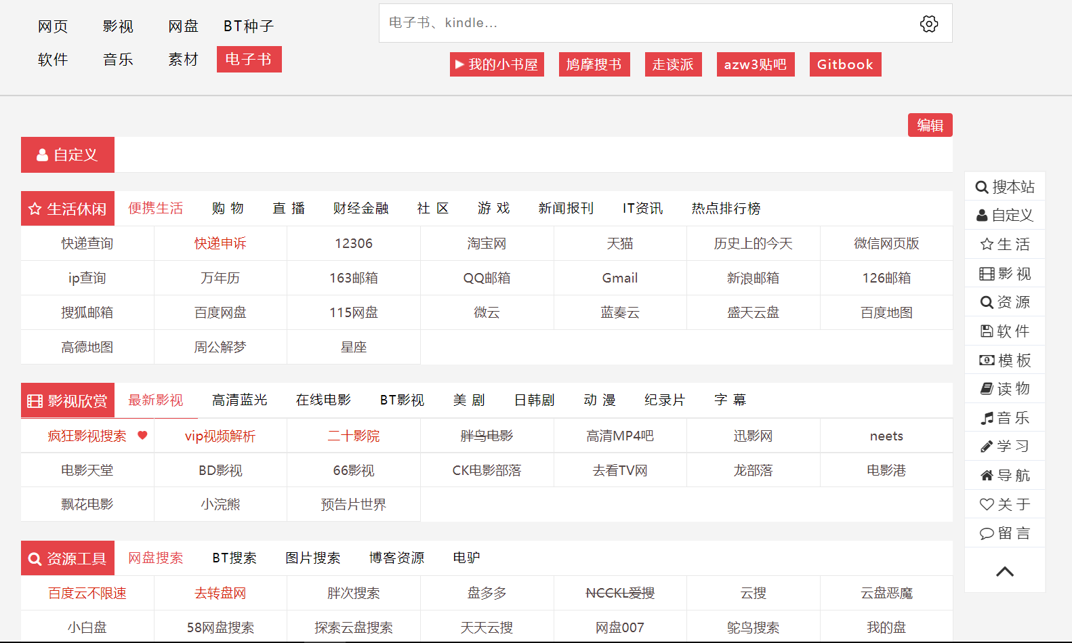
Task: Open the 高清蓝光 tab
Action: coord(239,400)
